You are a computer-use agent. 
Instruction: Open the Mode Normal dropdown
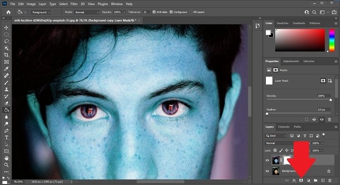87,12
